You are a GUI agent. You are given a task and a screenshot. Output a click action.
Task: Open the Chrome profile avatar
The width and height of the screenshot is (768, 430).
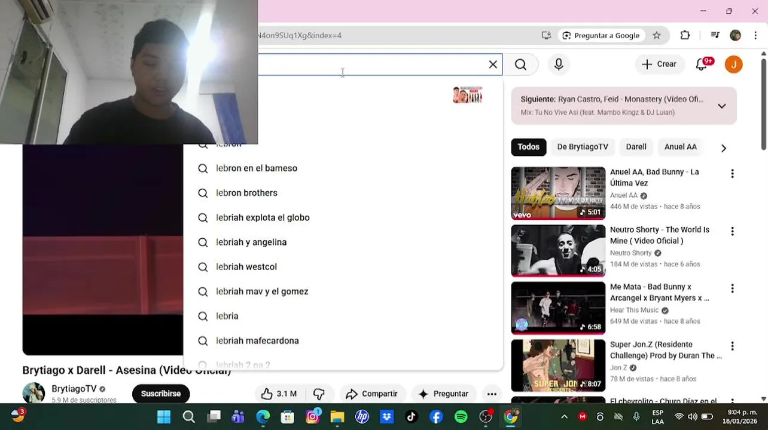click(x=736, y=35)
